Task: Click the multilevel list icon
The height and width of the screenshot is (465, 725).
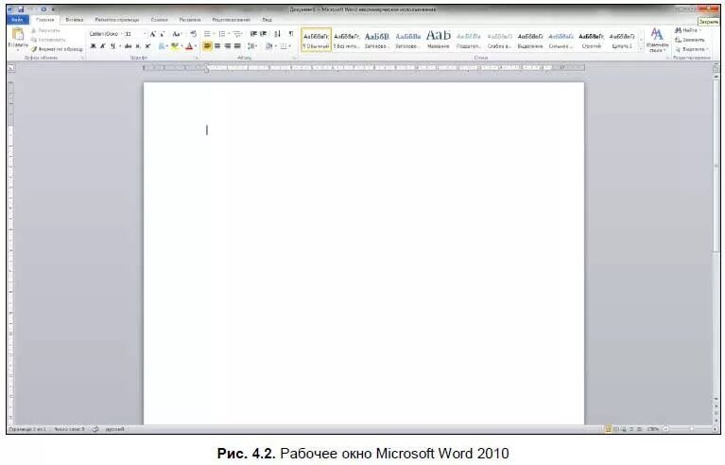Action: tap(237, 34)
